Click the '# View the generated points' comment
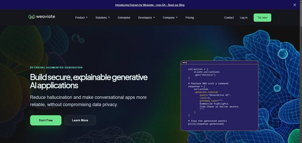The image size is (302, 143). 207,121
